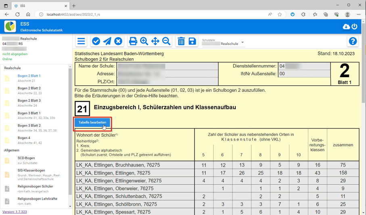Click the cloud download icon in header
The height and width of the screenshot is (215, 366).
tap(346, 27)
